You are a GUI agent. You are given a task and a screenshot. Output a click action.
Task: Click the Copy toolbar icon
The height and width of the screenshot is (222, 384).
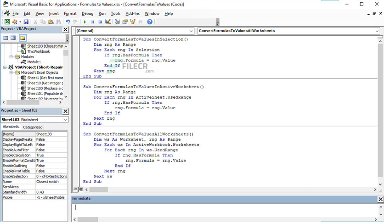(43, 22)
